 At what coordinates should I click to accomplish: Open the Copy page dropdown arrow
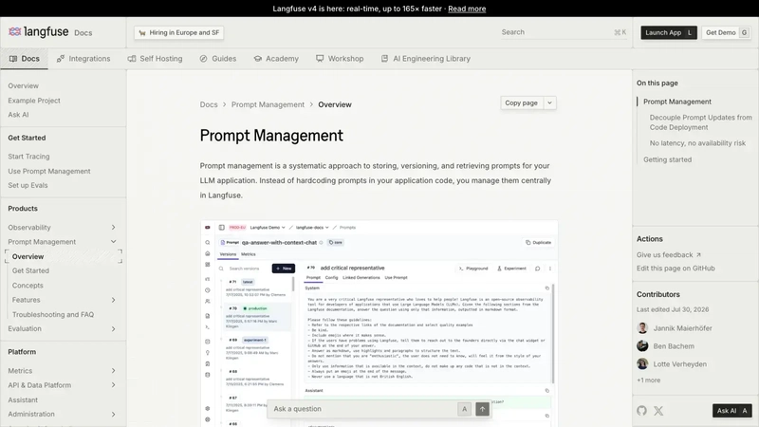549,102
